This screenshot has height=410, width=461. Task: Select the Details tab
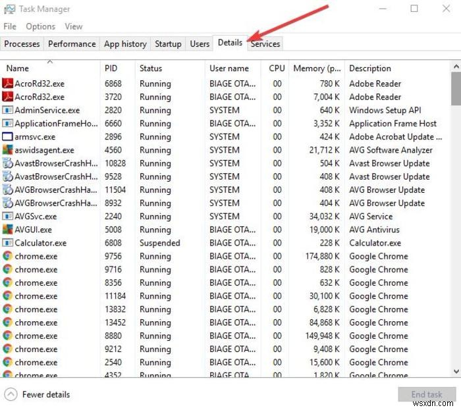(x=230, y=43)
